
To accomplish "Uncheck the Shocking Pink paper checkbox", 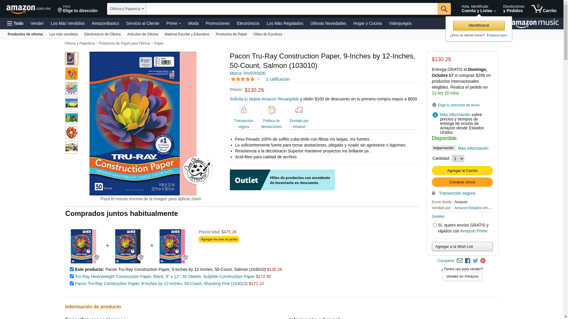I will tap(72, 284).
